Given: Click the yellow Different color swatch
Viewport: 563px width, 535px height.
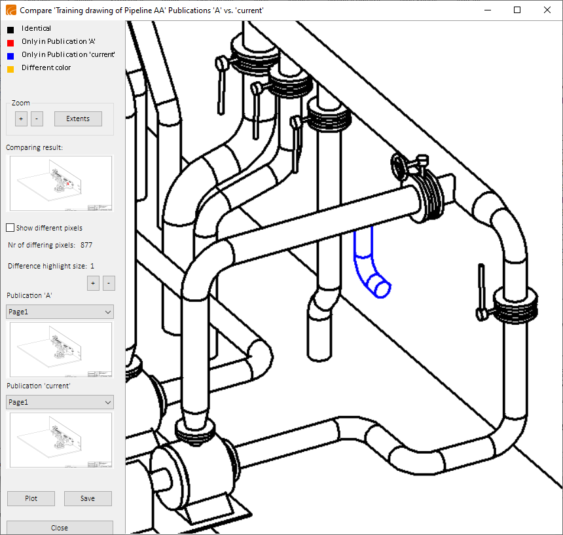Looking at the screenshot, I should (10, 68).
